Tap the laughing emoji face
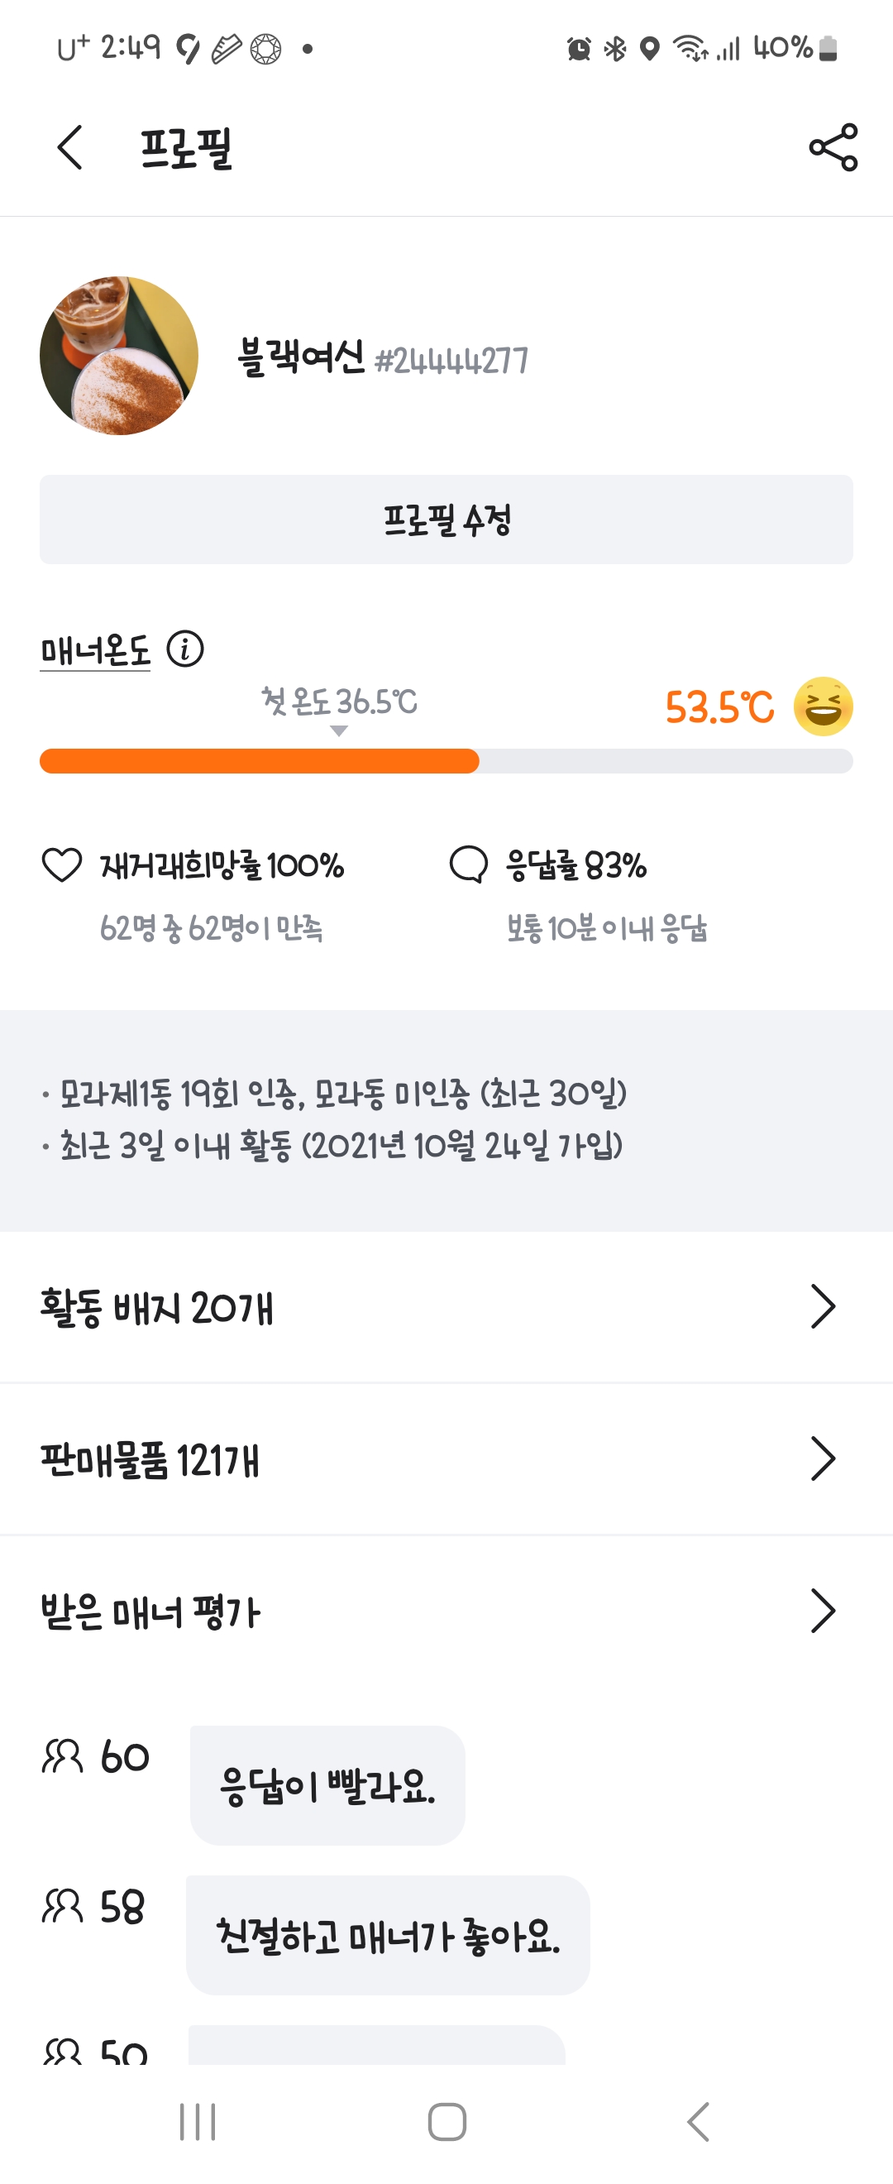Screen dimensions: 893x2184 point(823,706)
